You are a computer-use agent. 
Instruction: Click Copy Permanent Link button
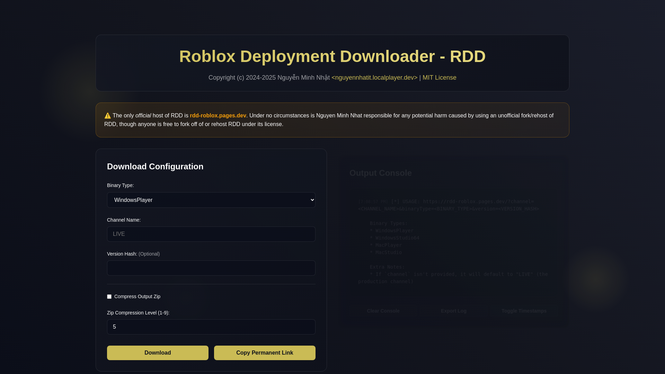(265, 353)
